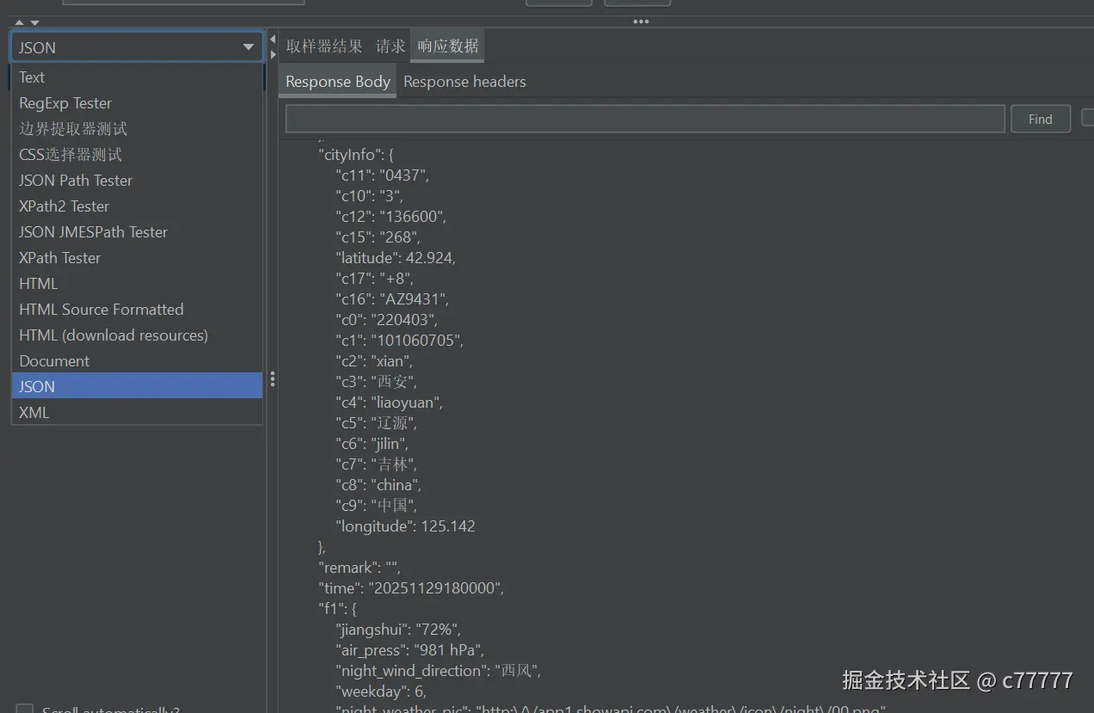Image resolution: width=1094 pixels, height=713 pixels.
Task: Click the "c0": "220403" line
Action: (387, 320)
